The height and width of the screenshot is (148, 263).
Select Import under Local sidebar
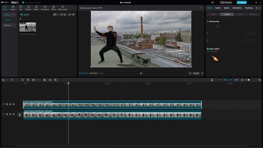[x=8, y=20]
